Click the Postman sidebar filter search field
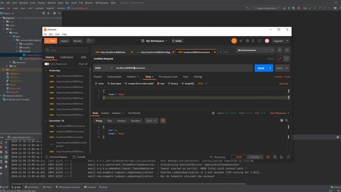The image size is (341, 192). [x=67, y=50]
